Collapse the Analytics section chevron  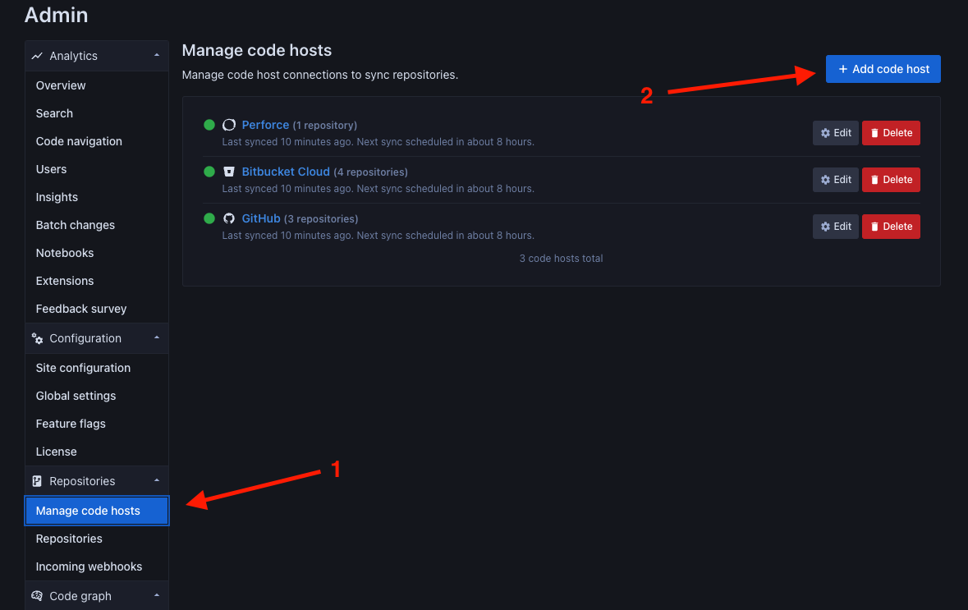tap(157, 56)
